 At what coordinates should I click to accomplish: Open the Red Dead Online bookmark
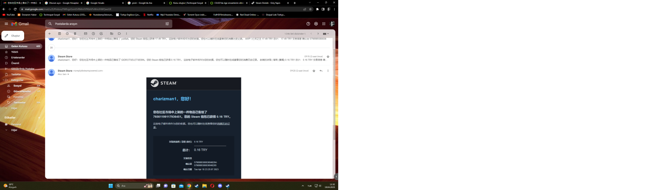pyautogui.click(x=247, y=15)
